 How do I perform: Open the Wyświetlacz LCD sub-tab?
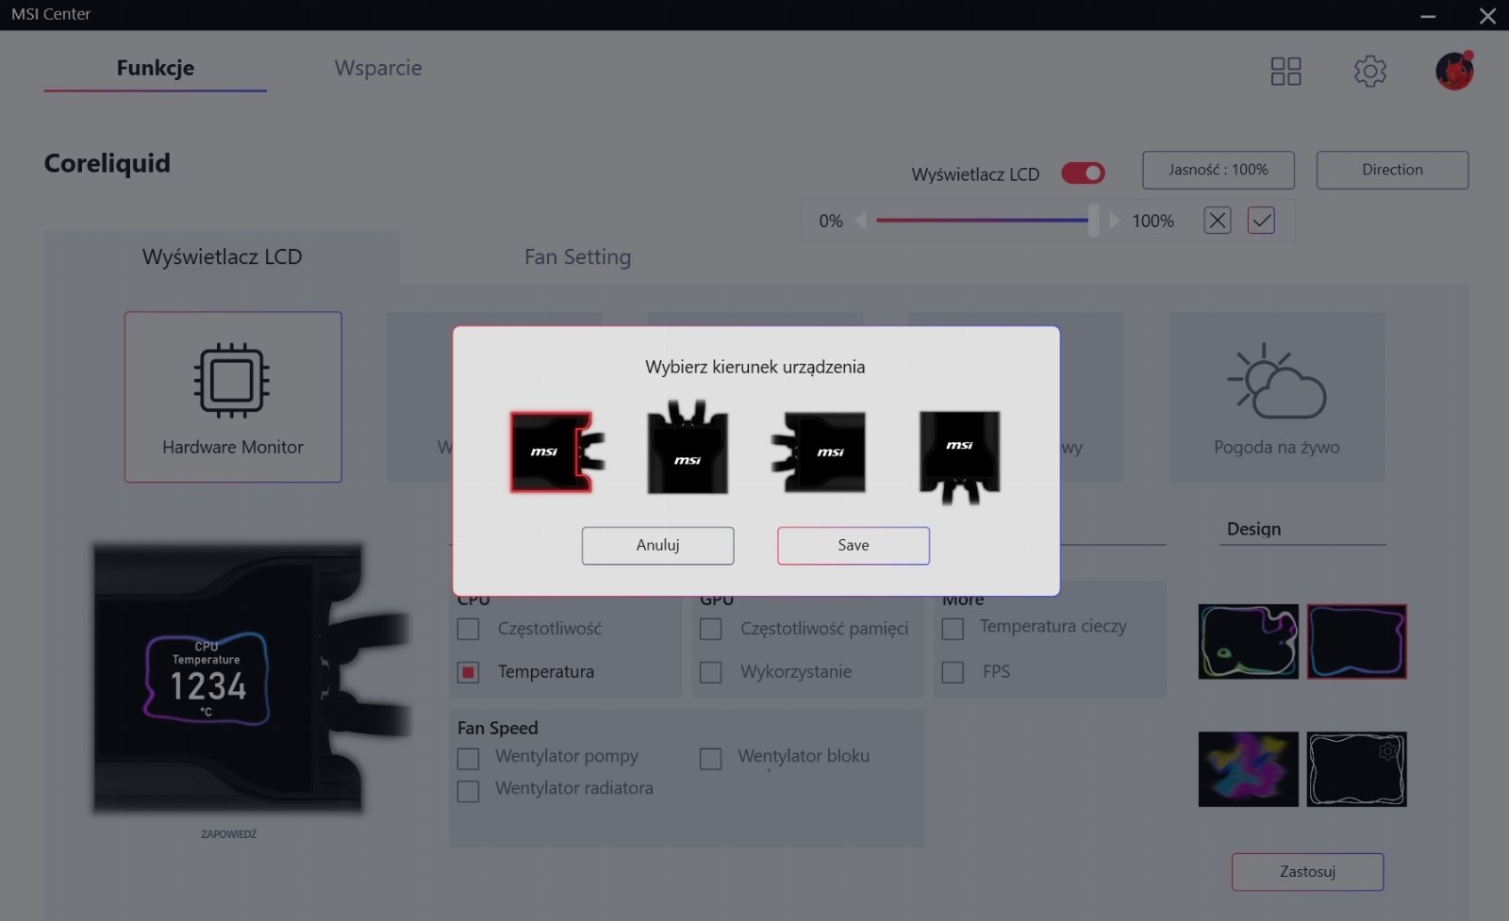(222, 256)
